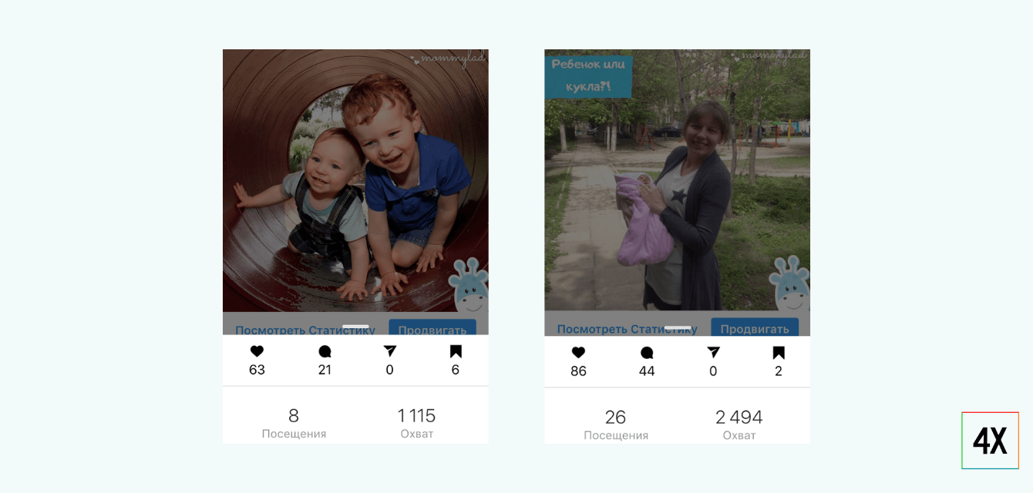
Task: Click the bookmark saves icon above 6
Action: coord(456,351)
